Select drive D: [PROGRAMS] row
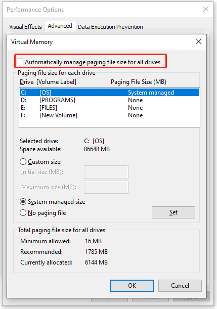Viewport: 217px width, 309px height. [x=109, y=100]
